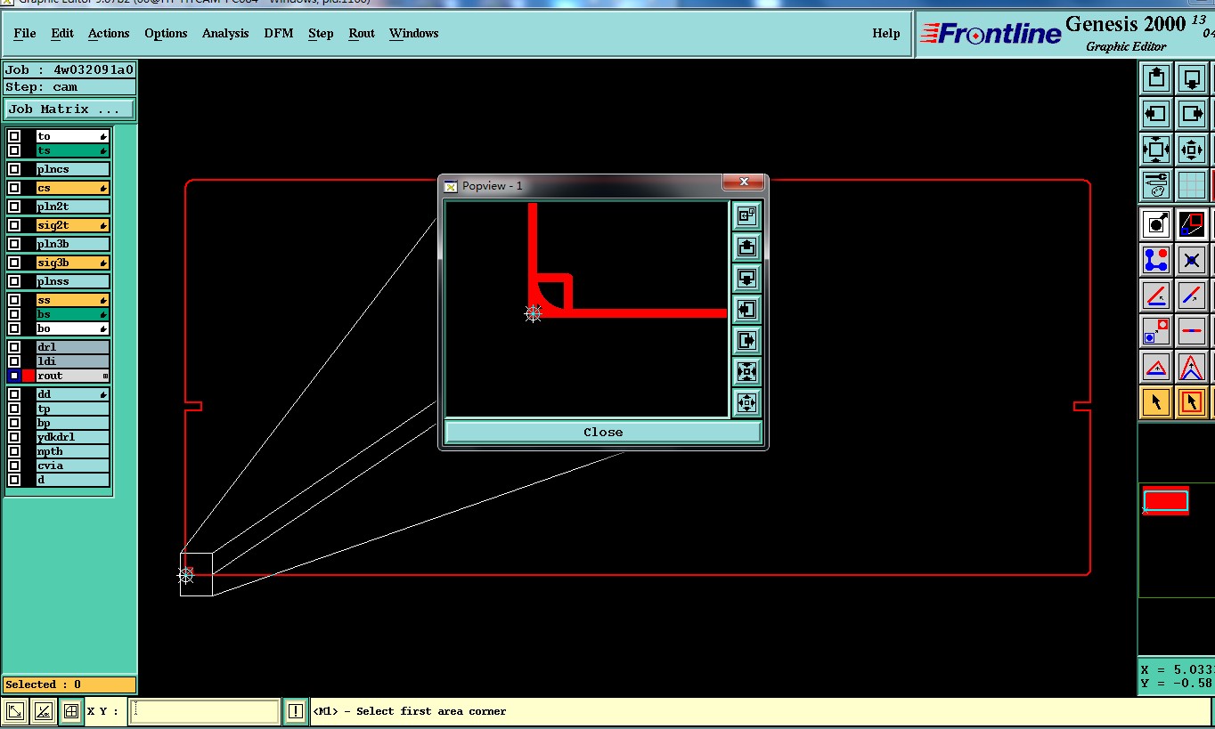Click the pan left icon in main toolbar
The height and width of the screenshot is (729, 1215).
tap(1156, 114)
